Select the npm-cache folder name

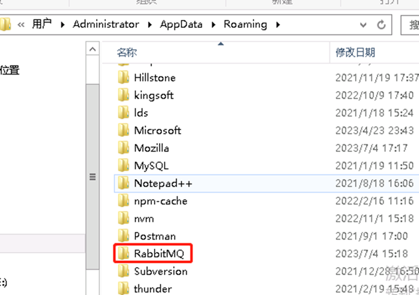click(x=161, y=201)
